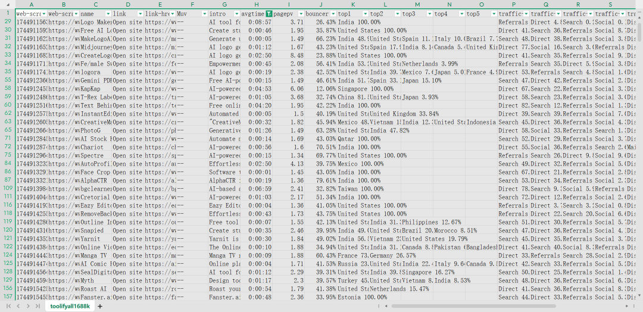Open the top2 column filter dropdown
Screen dimensions: 643x312
pos(397,14)
